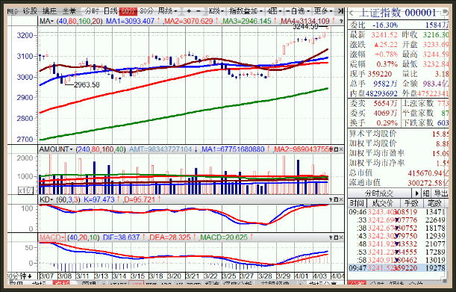Open the 擒庄 tool in the toolbar

click(x=49, y=11)
